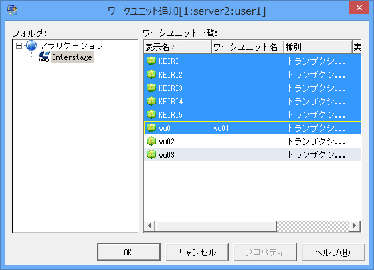Image resolution: width=374 pixels, height=270 pixels.
Task: Click the プロパティ button
Action: (265, 252)
